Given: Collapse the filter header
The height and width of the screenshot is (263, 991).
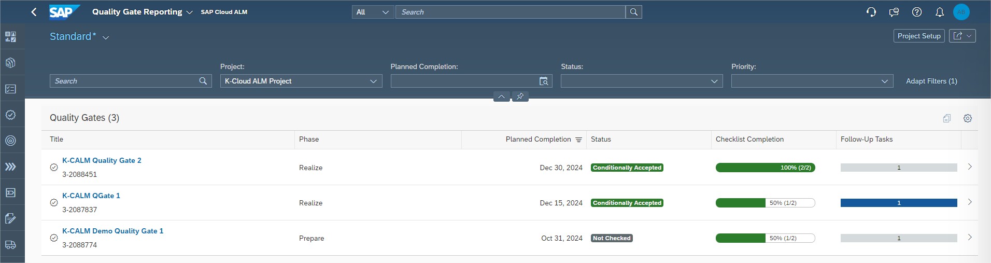Looking at the screenshot, I should tap(501, 96).
